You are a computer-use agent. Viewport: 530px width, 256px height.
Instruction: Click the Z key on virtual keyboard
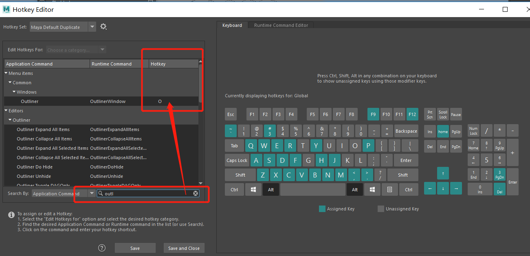263,175
